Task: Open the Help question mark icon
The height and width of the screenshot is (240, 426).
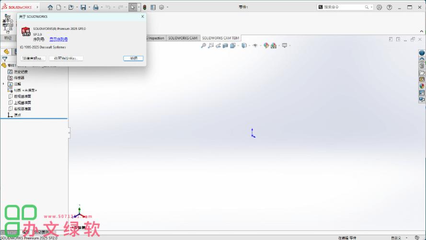Action: (389, 7)
